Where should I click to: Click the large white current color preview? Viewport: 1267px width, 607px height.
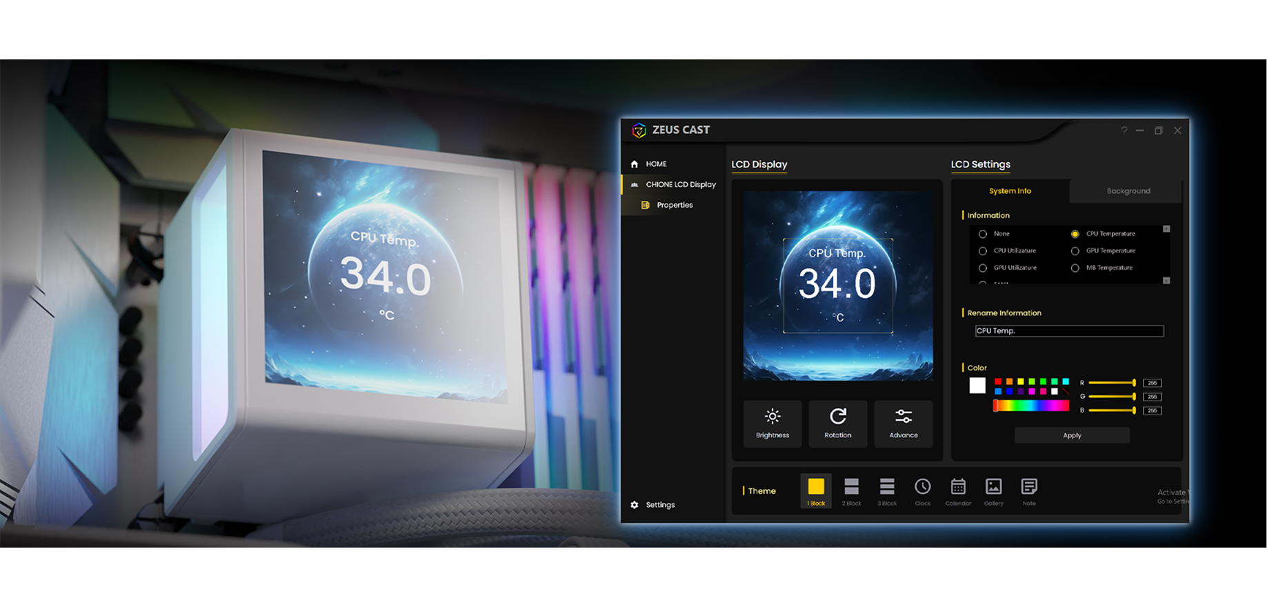[x=977, y=386]
